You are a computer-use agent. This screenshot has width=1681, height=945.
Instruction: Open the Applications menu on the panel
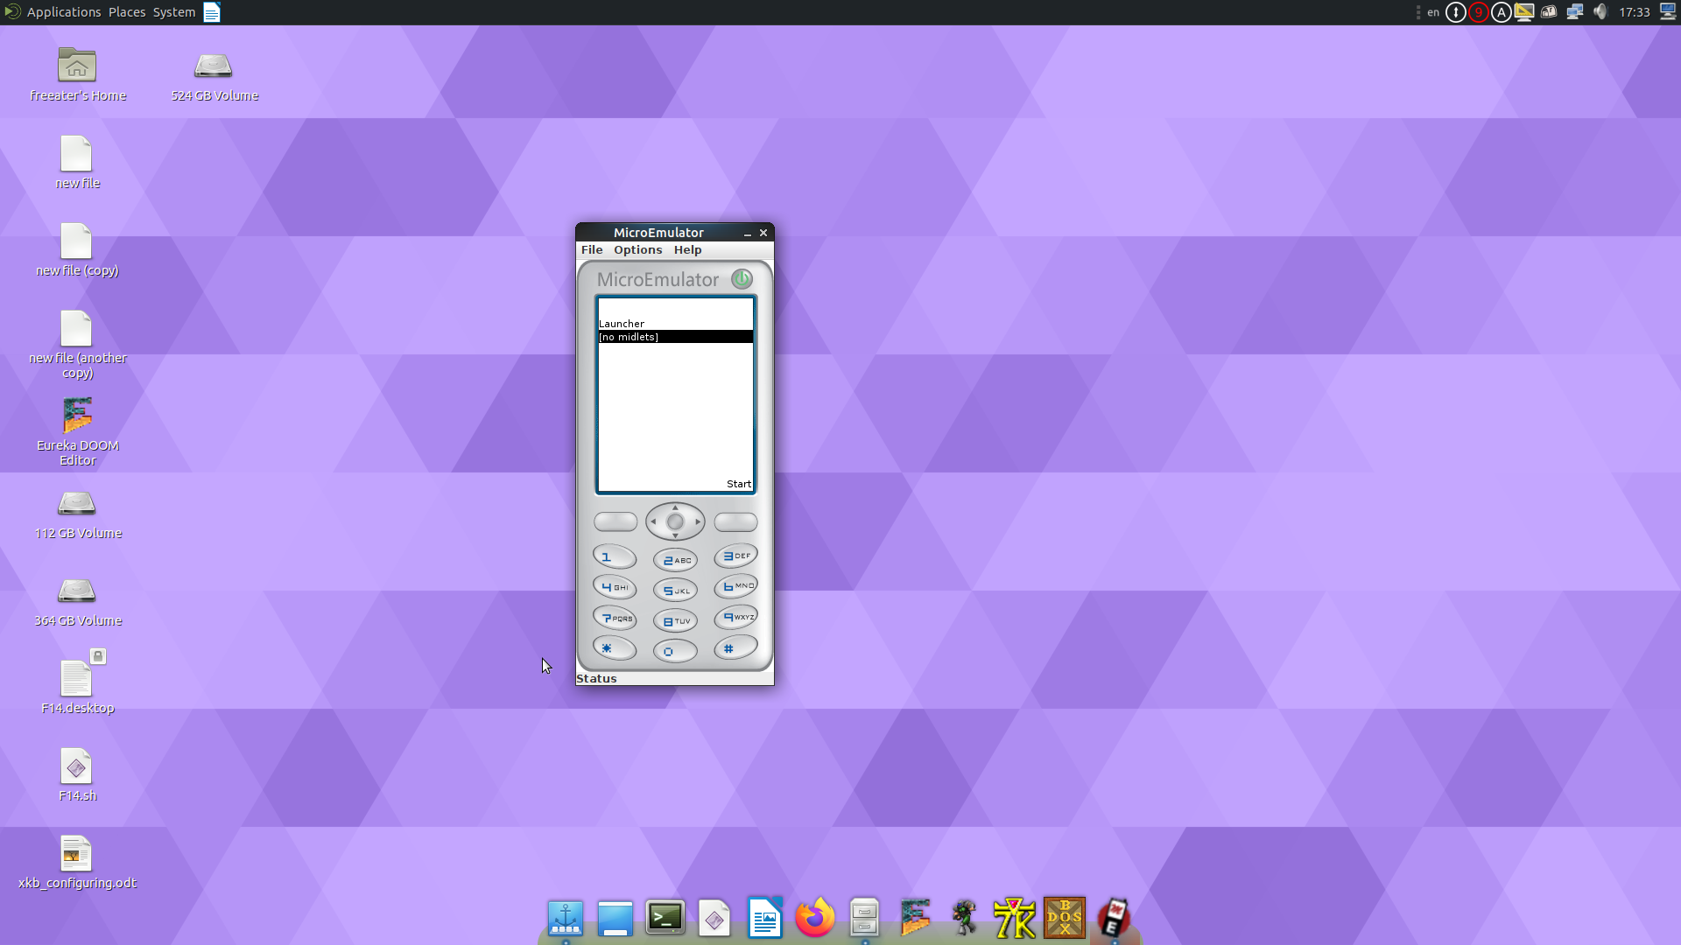[64, 11]
